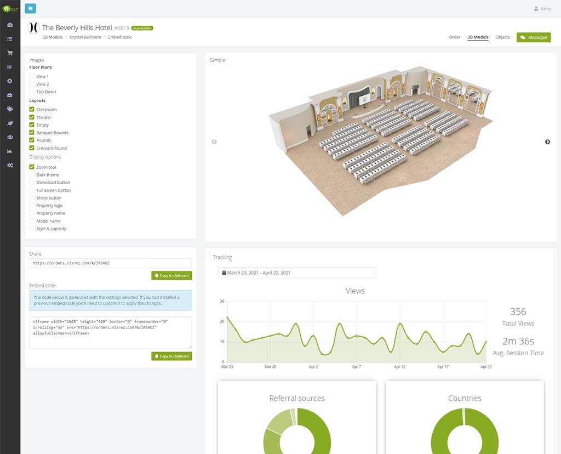Uncheck the Banquet Rounds layout
The image size is (561, 454).
coord(32,133)
